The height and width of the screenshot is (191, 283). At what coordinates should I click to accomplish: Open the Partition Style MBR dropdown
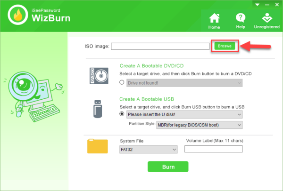(x=199, y=125)
